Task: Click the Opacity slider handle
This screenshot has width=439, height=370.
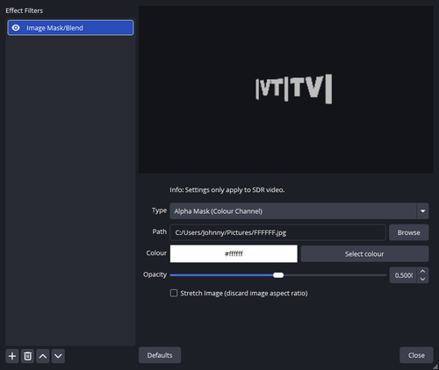Action: pos(278,275)
